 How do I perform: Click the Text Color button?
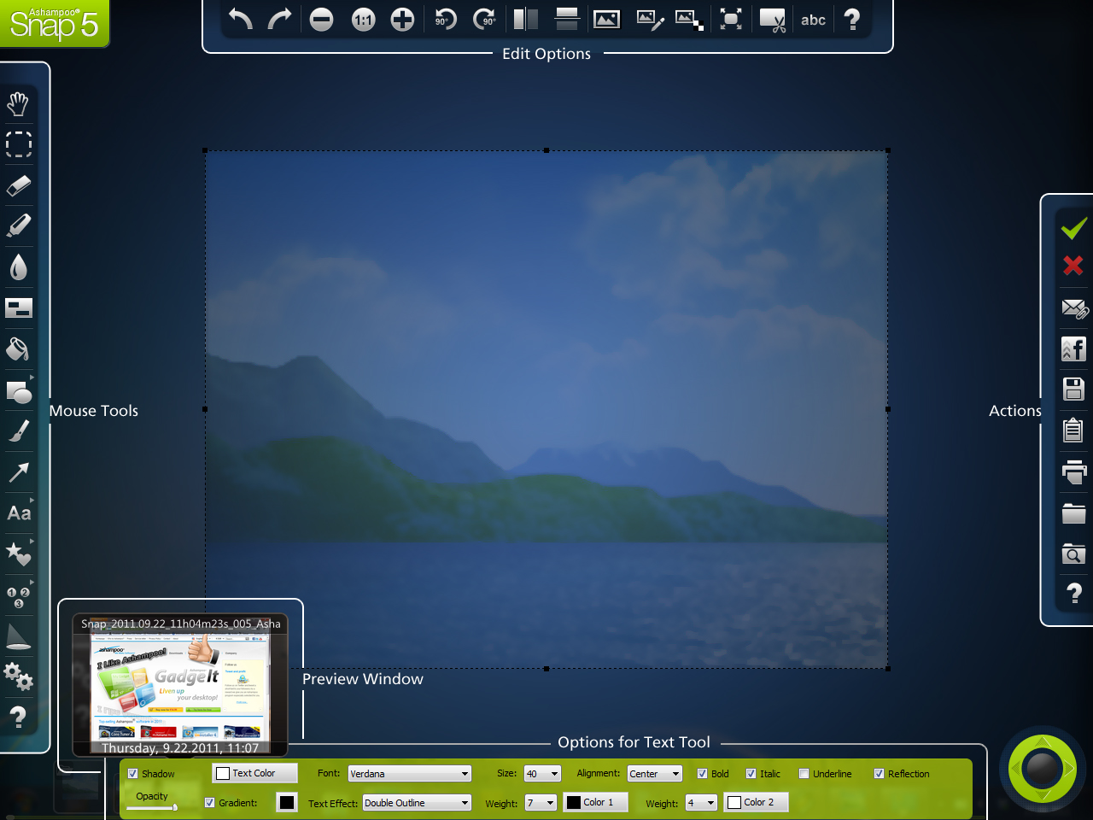(x=254, y=773)
